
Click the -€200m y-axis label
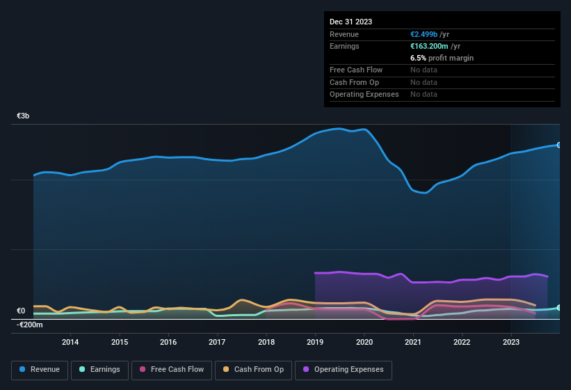coord(29,325)
